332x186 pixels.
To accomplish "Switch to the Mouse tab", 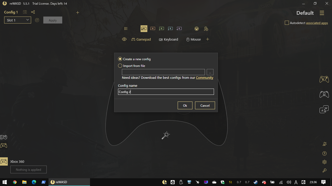I will click(x=193, y=39).
